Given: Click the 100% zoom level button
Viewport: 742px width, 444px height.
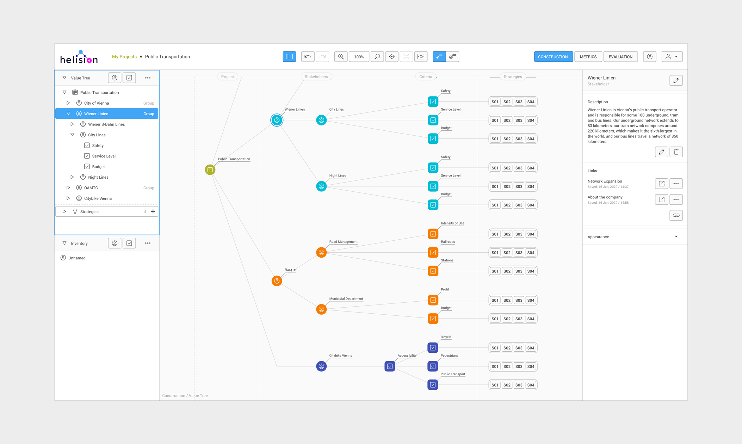Looking at the screenshot, I should [x=359, y=57].
